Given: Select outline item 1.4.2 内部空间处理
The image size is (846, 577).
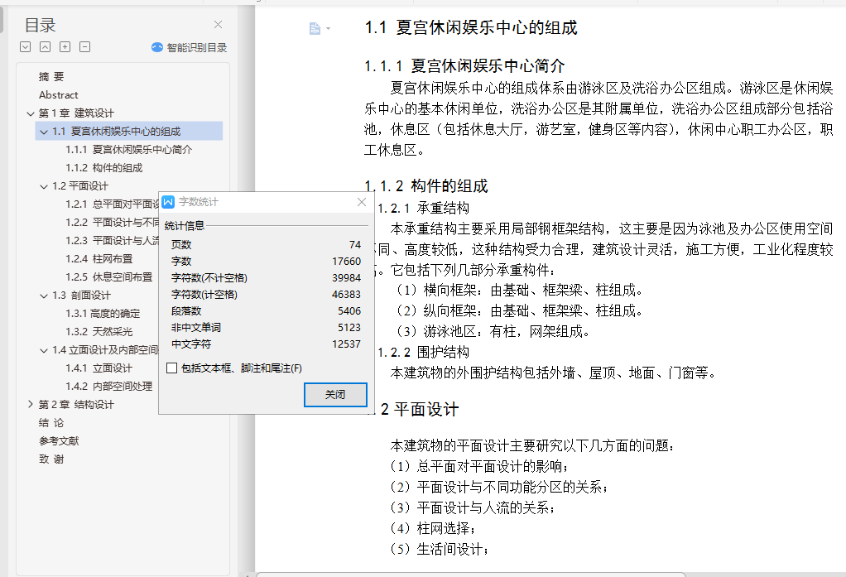Looking at the screenshot, I should click(109, 387).
